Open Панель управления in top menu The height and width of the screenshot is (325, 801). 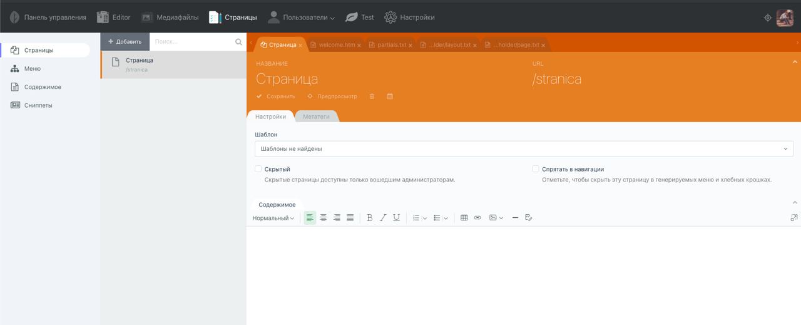click(x=48, y=18)
